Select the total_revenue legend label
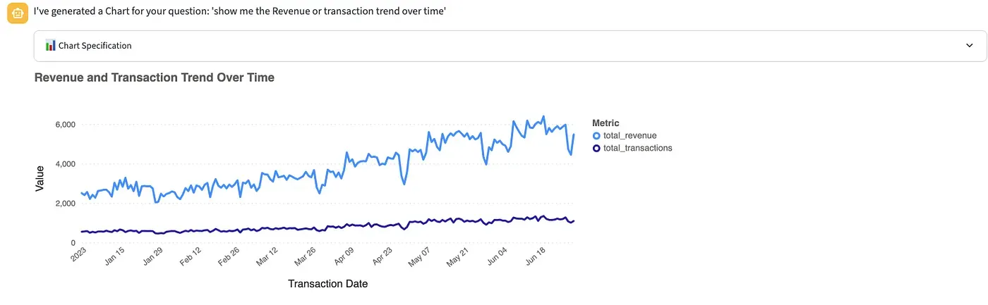The image size is (988, 305). click(630, 136)
